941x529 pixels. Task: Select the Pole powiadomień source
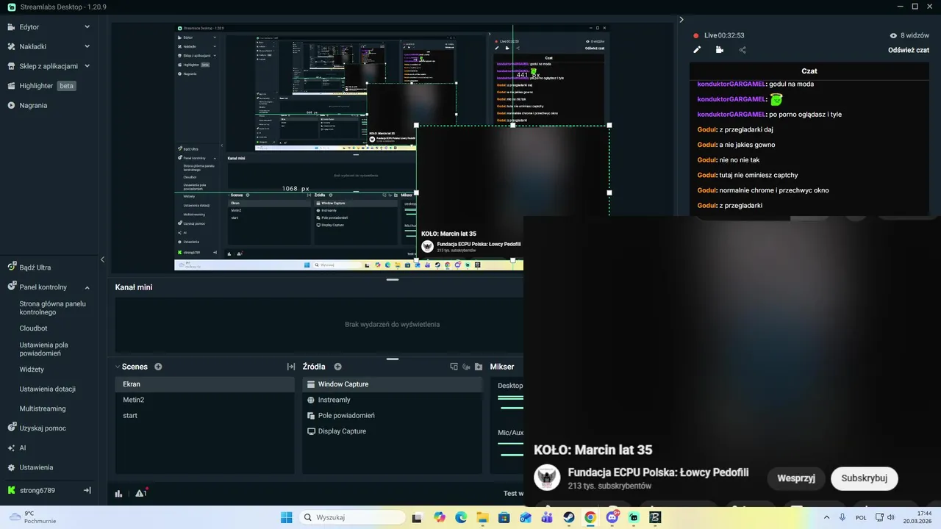click(x=393, y=416)
